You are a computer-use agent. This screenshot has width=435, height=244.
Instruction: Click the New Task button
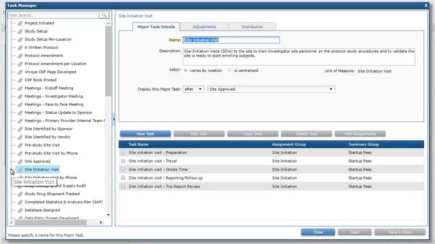coord(145,134)
